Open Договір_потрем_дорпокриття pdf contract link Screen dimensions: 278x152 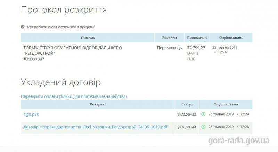(x=95, y=127)
